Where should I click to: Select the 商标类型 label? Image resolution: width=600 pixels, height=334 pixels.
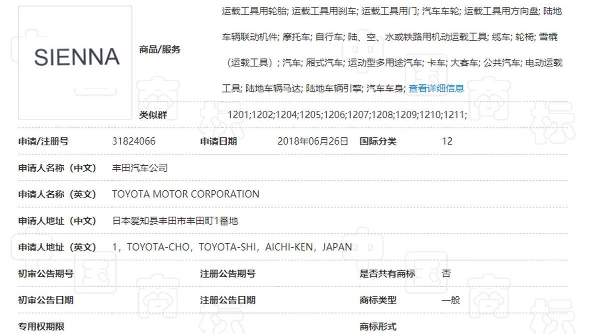coord(378,300)
